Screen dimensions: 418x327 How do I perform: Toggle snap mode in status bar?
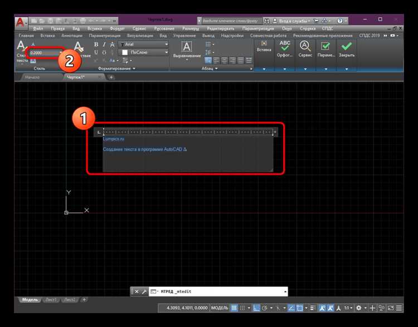(242, 308)
